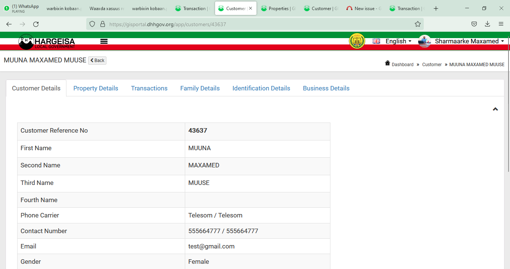Screen dimensions: 510x269
Task: Click contact number 555664777 / 555664777
Action: [x=223, y=231]
